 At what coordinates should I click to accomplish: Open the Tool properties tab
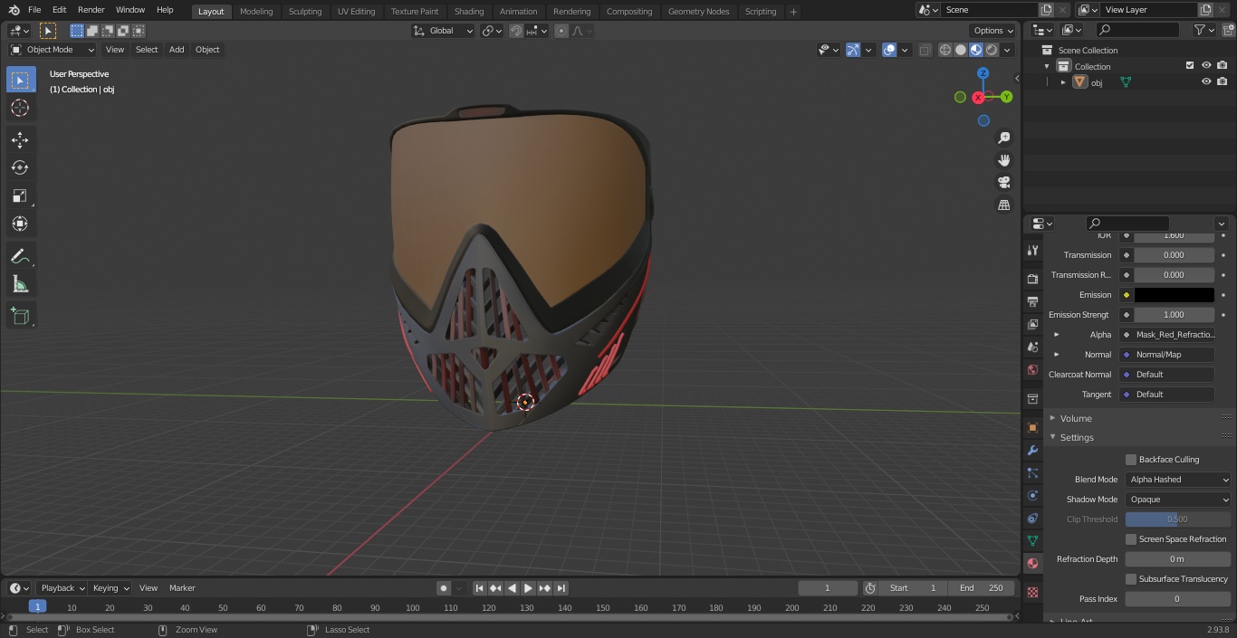pos(1032,251)
